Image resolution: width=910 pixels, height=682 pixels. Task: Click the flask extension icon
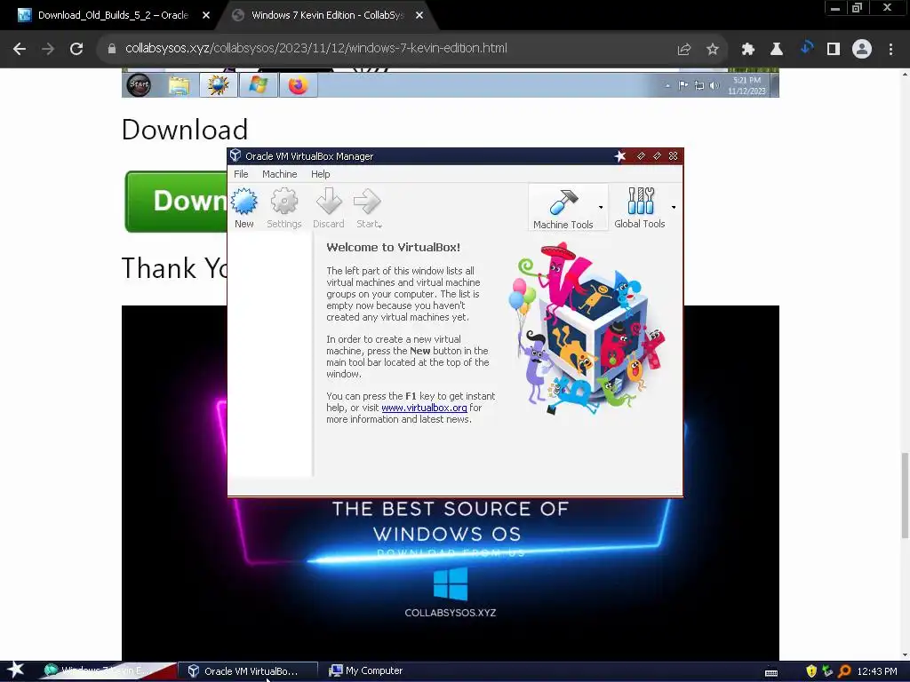[777, 50]
